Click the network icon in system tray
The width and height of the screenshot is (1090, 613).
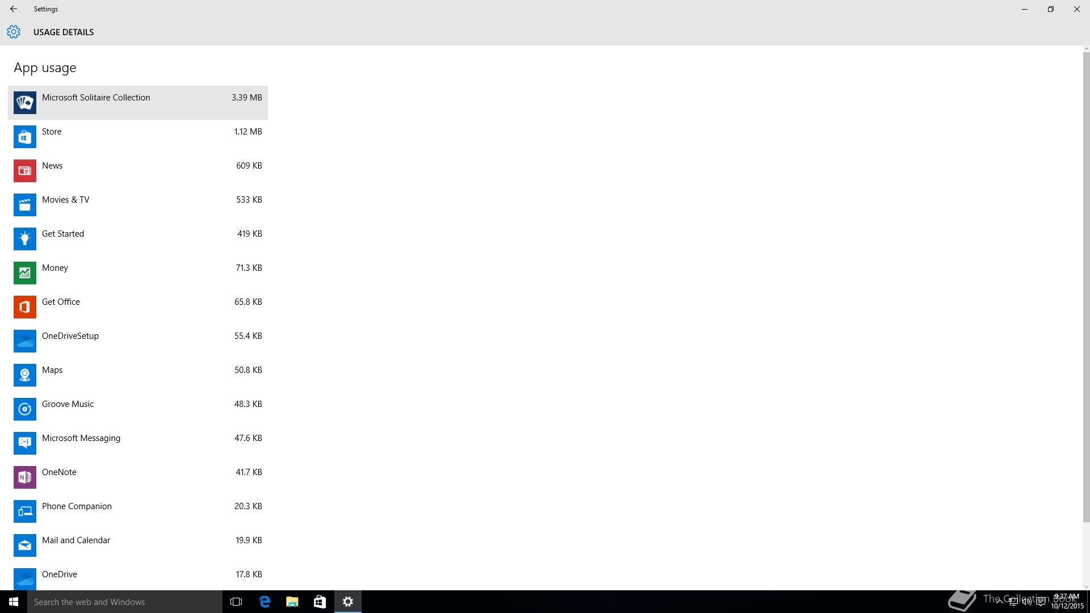(1013, 602)
